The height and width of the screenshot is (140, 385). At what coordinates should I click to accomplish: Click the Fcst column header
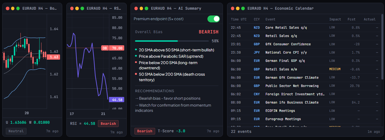[x=352, y=19]
